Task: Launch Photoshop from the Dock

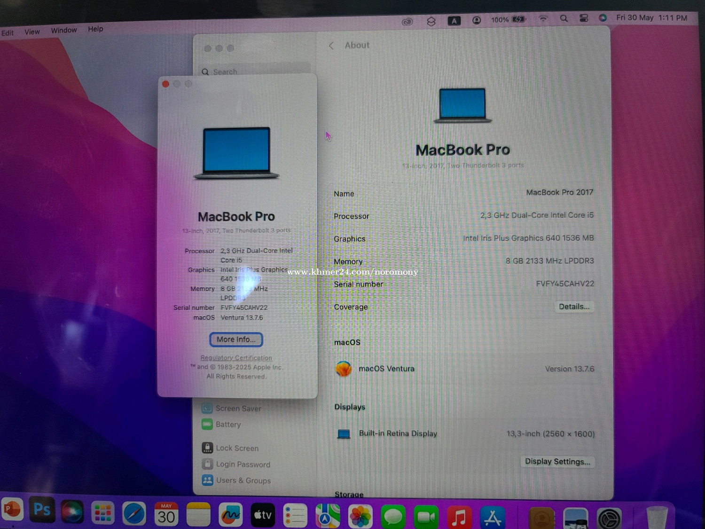Action: pos(42,510)
